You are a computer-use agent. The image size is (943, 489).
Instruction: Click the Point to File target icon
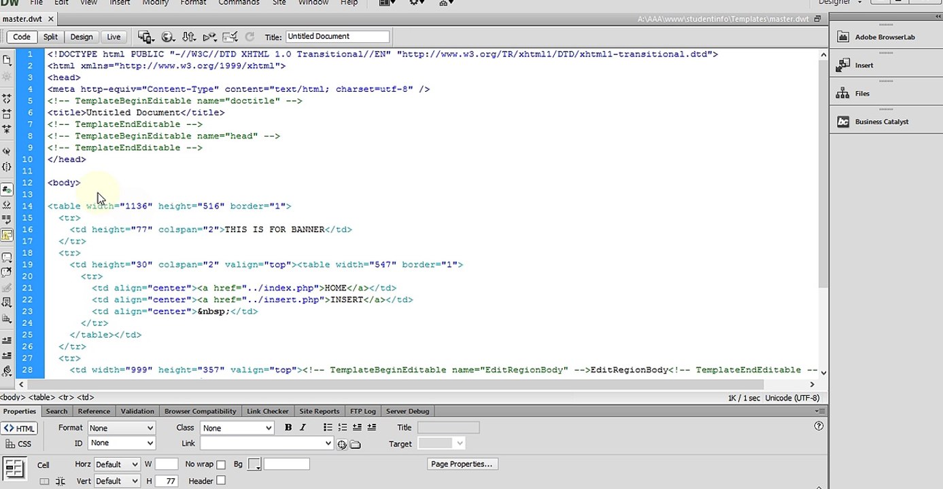[x=342, y=444]
